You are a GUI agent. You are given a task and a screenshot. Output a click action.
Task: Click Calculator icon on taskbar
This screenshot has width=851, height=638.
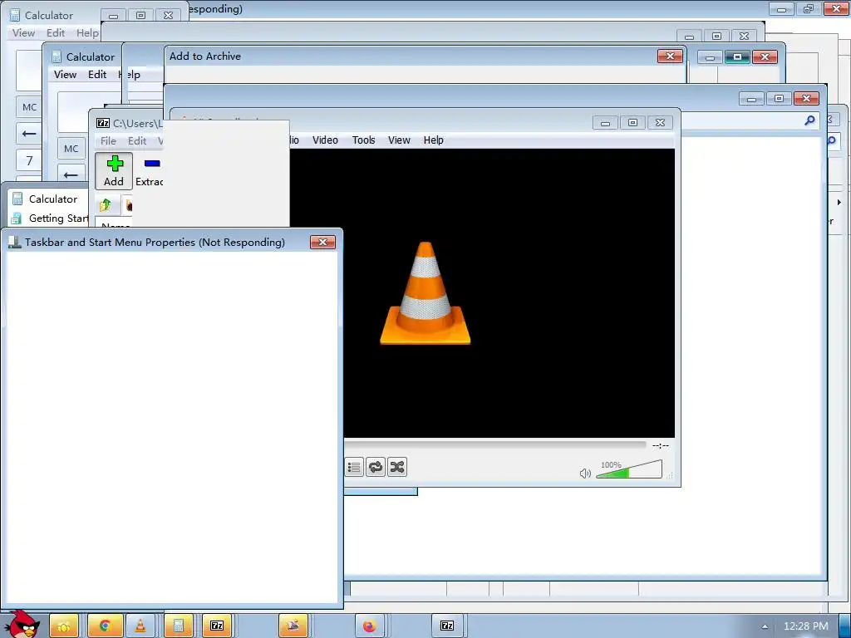(178, 626)
